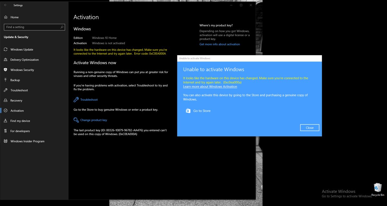Click the For developers icon

(x=5, y=131)
